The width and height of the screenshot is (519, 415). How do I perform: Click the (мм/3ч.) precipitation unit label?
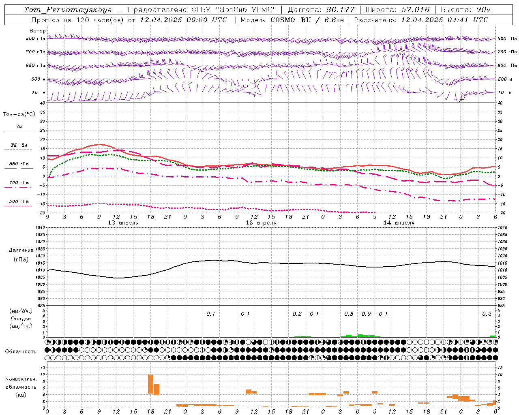(21, 311)
